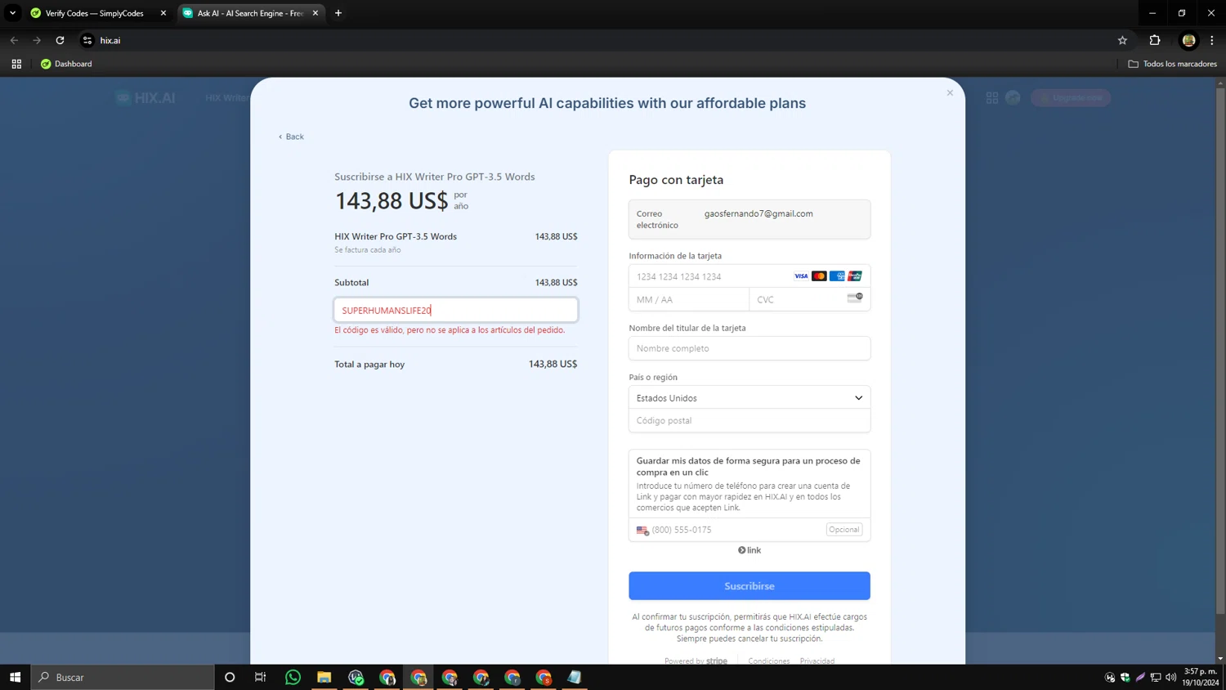Click the Powered by Stripe link
1226x690 pixels.
point(696,661)
